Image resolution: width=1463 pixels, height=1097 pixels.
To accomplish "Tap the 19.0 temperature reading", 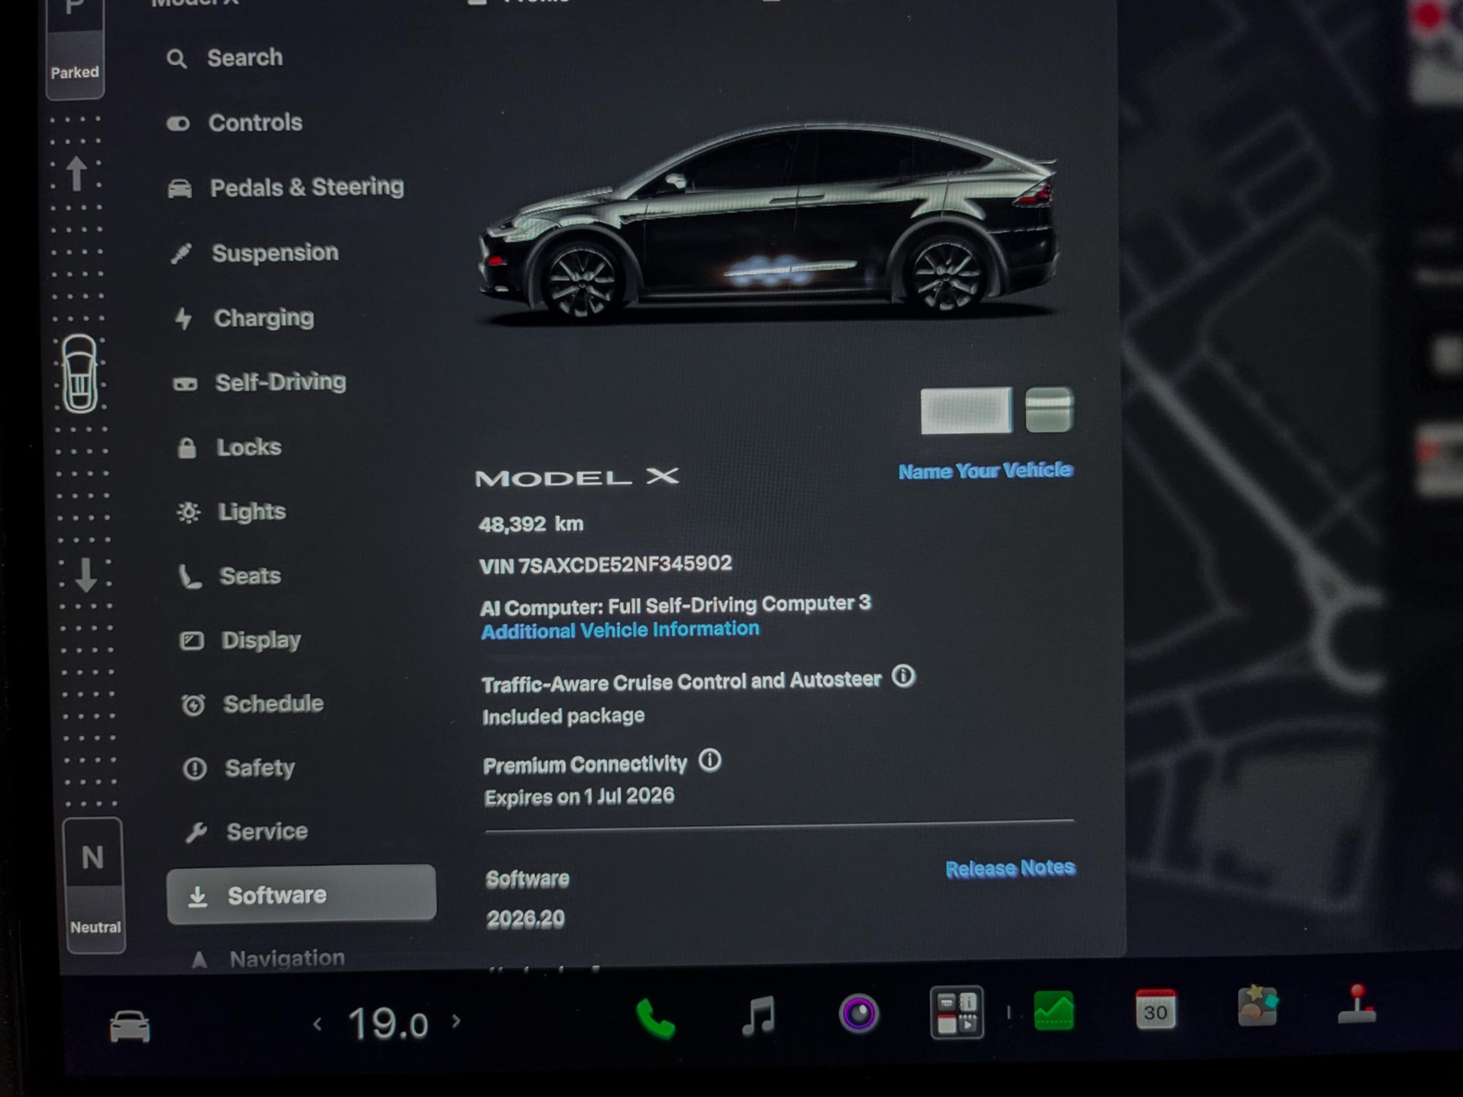I will point(388,1023).
